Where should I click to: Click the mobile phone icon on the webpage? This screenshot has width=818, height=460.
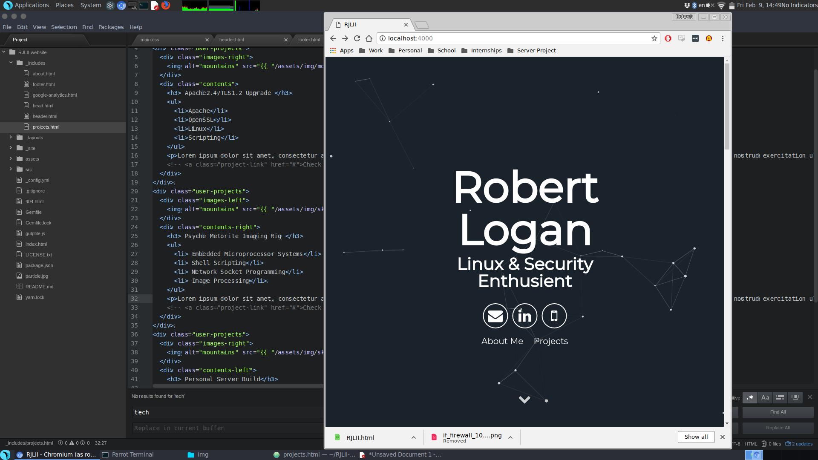(x=553, y=316)
